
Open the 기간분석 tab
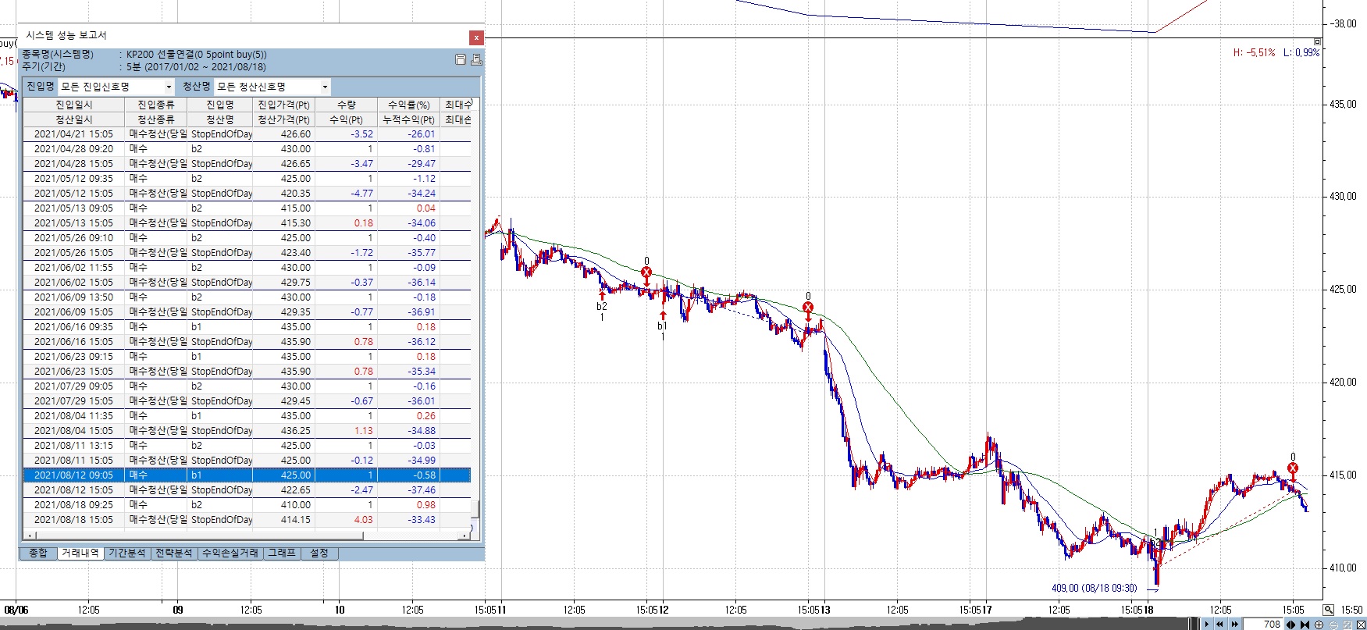coord(126,553)
